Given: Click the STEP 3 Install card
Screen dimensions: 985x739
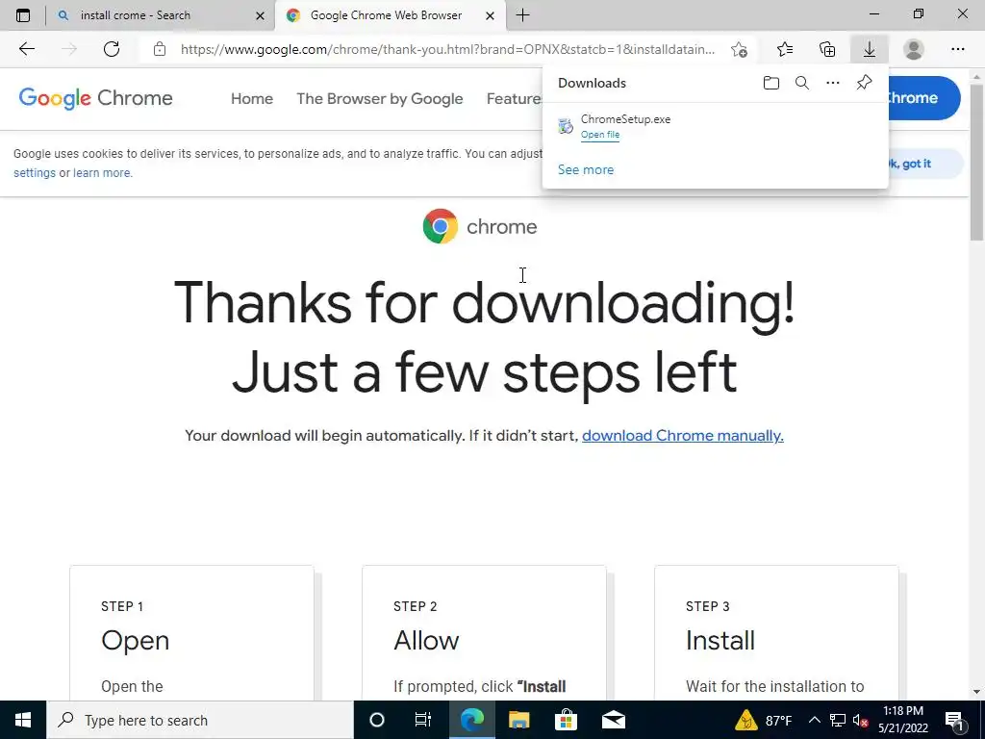Looking at the screenshot, I should tap(776, 633).
